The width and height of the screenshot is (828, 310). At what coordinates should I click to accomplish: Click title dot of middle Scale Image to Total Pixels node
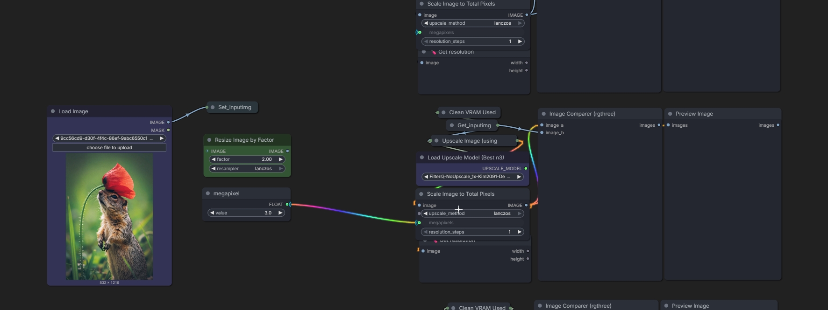pyautogui.click(x=421, y=194)
